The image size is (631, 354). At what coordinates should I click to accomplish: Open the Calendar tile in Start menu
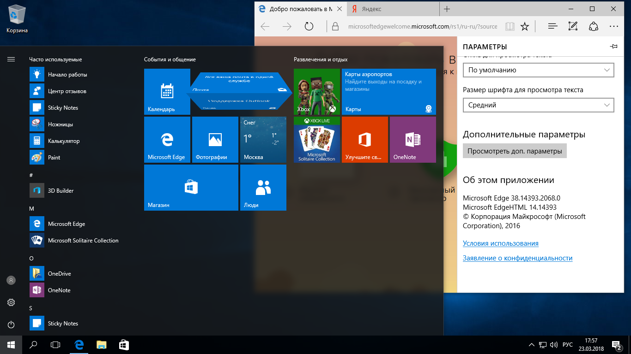167,92
